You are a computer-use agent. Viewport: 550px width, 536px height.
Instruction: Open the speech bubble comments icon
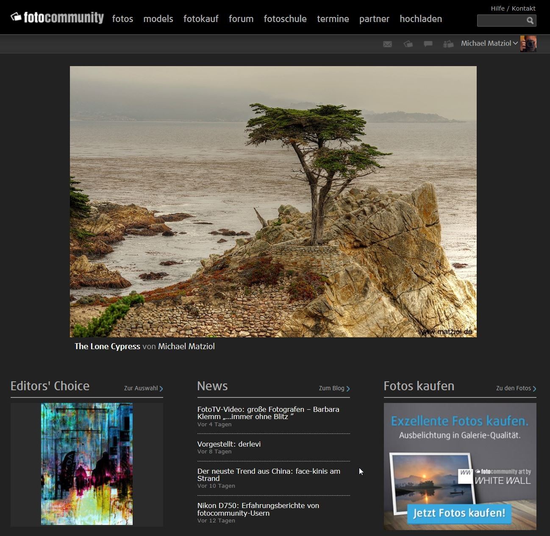point(428,44)
